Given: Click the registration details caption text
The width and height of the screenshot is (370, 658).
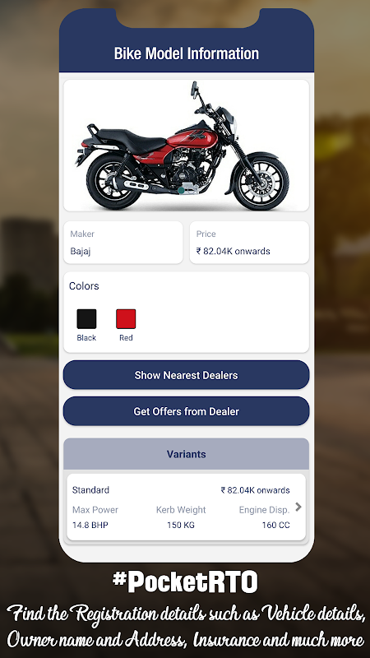Looking at the screenshot, I should pos(185,627).
